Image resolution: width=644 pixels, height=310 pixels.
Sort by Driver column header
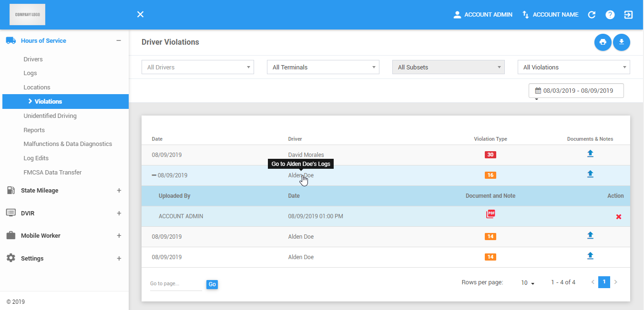295,139
